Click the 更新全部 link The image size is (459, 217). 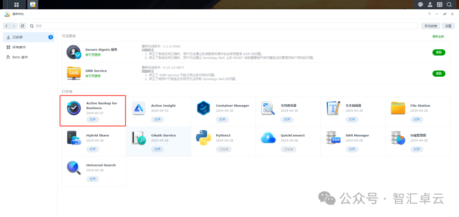(x=438, y=36)
